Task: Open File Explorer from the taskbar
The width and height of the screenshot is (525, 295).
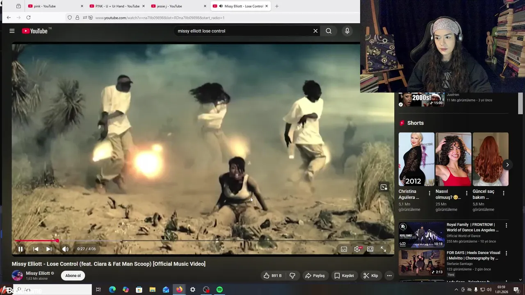Action: (153, 290)
